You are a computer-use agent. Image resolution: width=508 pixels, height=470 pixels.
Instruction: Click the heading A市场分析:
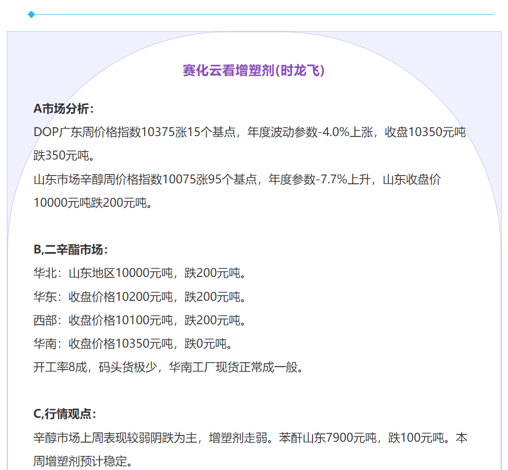coord(63,109)
